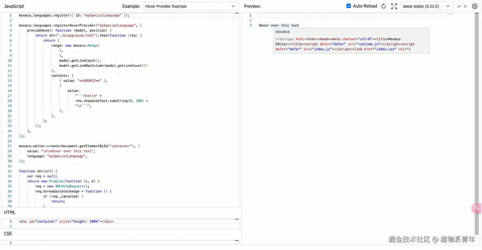Image resolution: width=482 pixels, height=250 pixels.
Task: Click the "req = new XMLHttpRequest();" line
Action: 62,186
